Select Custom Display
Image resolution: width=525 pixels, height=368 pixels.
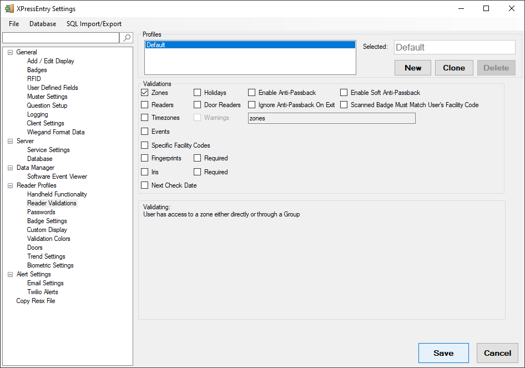point(47,230)
